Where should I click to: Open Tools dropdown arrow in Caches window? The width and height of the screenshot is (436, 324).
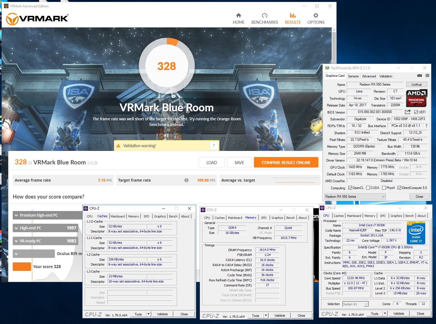click(148, 314)
